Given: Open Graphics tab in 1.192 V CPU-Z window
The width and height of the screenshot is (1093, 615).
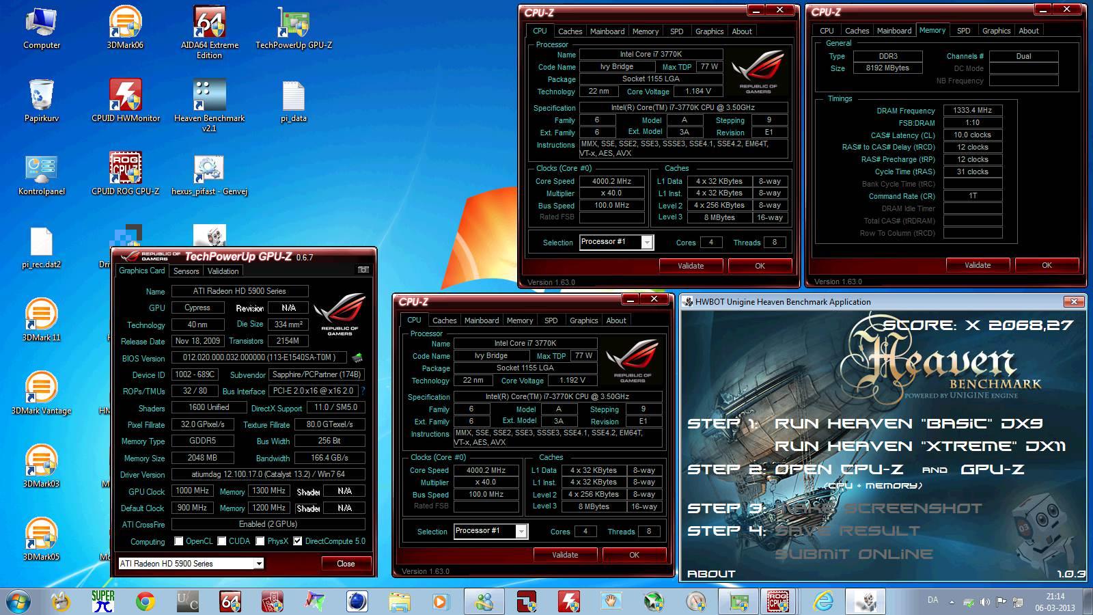Looking at the screenshot, I should click(584, 320).
